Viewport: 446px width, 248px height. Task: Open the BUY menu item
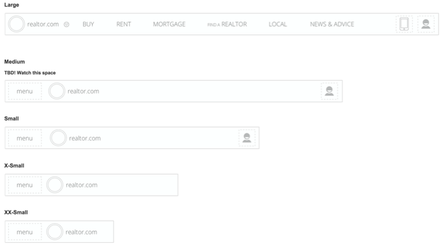[x=88, y=24]
